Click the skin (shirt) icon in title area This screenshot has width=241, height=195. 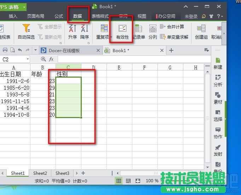click(x=211, y=16)
